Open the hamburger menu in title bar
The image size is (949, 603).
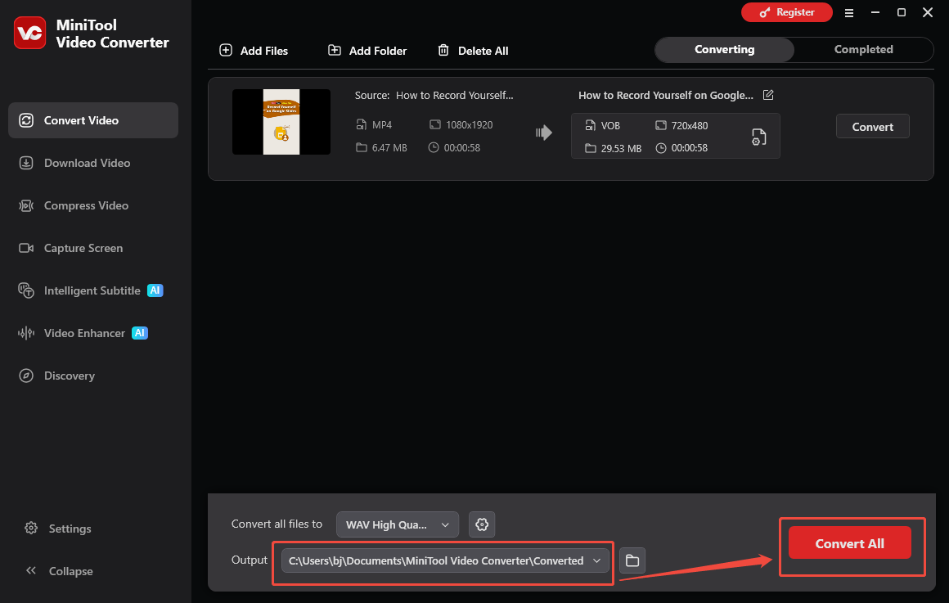point(849,13)
